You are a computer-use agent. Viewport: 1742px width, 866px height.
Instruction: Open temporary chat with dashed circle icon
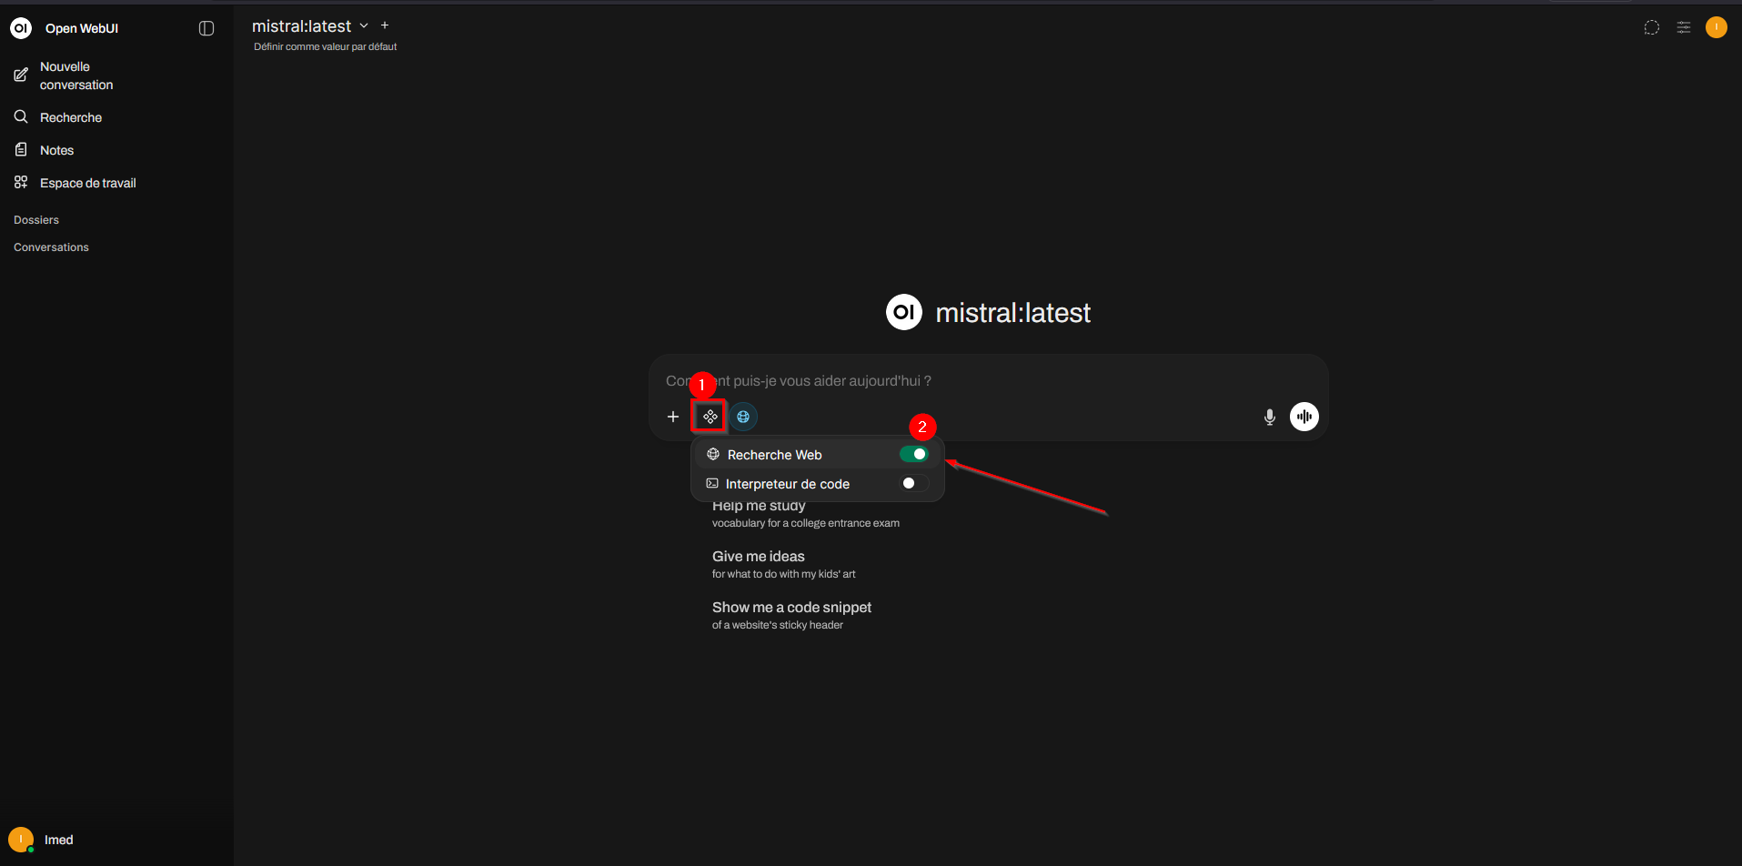point(1651,27)
